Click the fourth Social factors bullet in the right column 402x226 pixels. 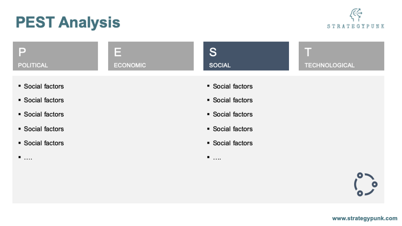233,129
